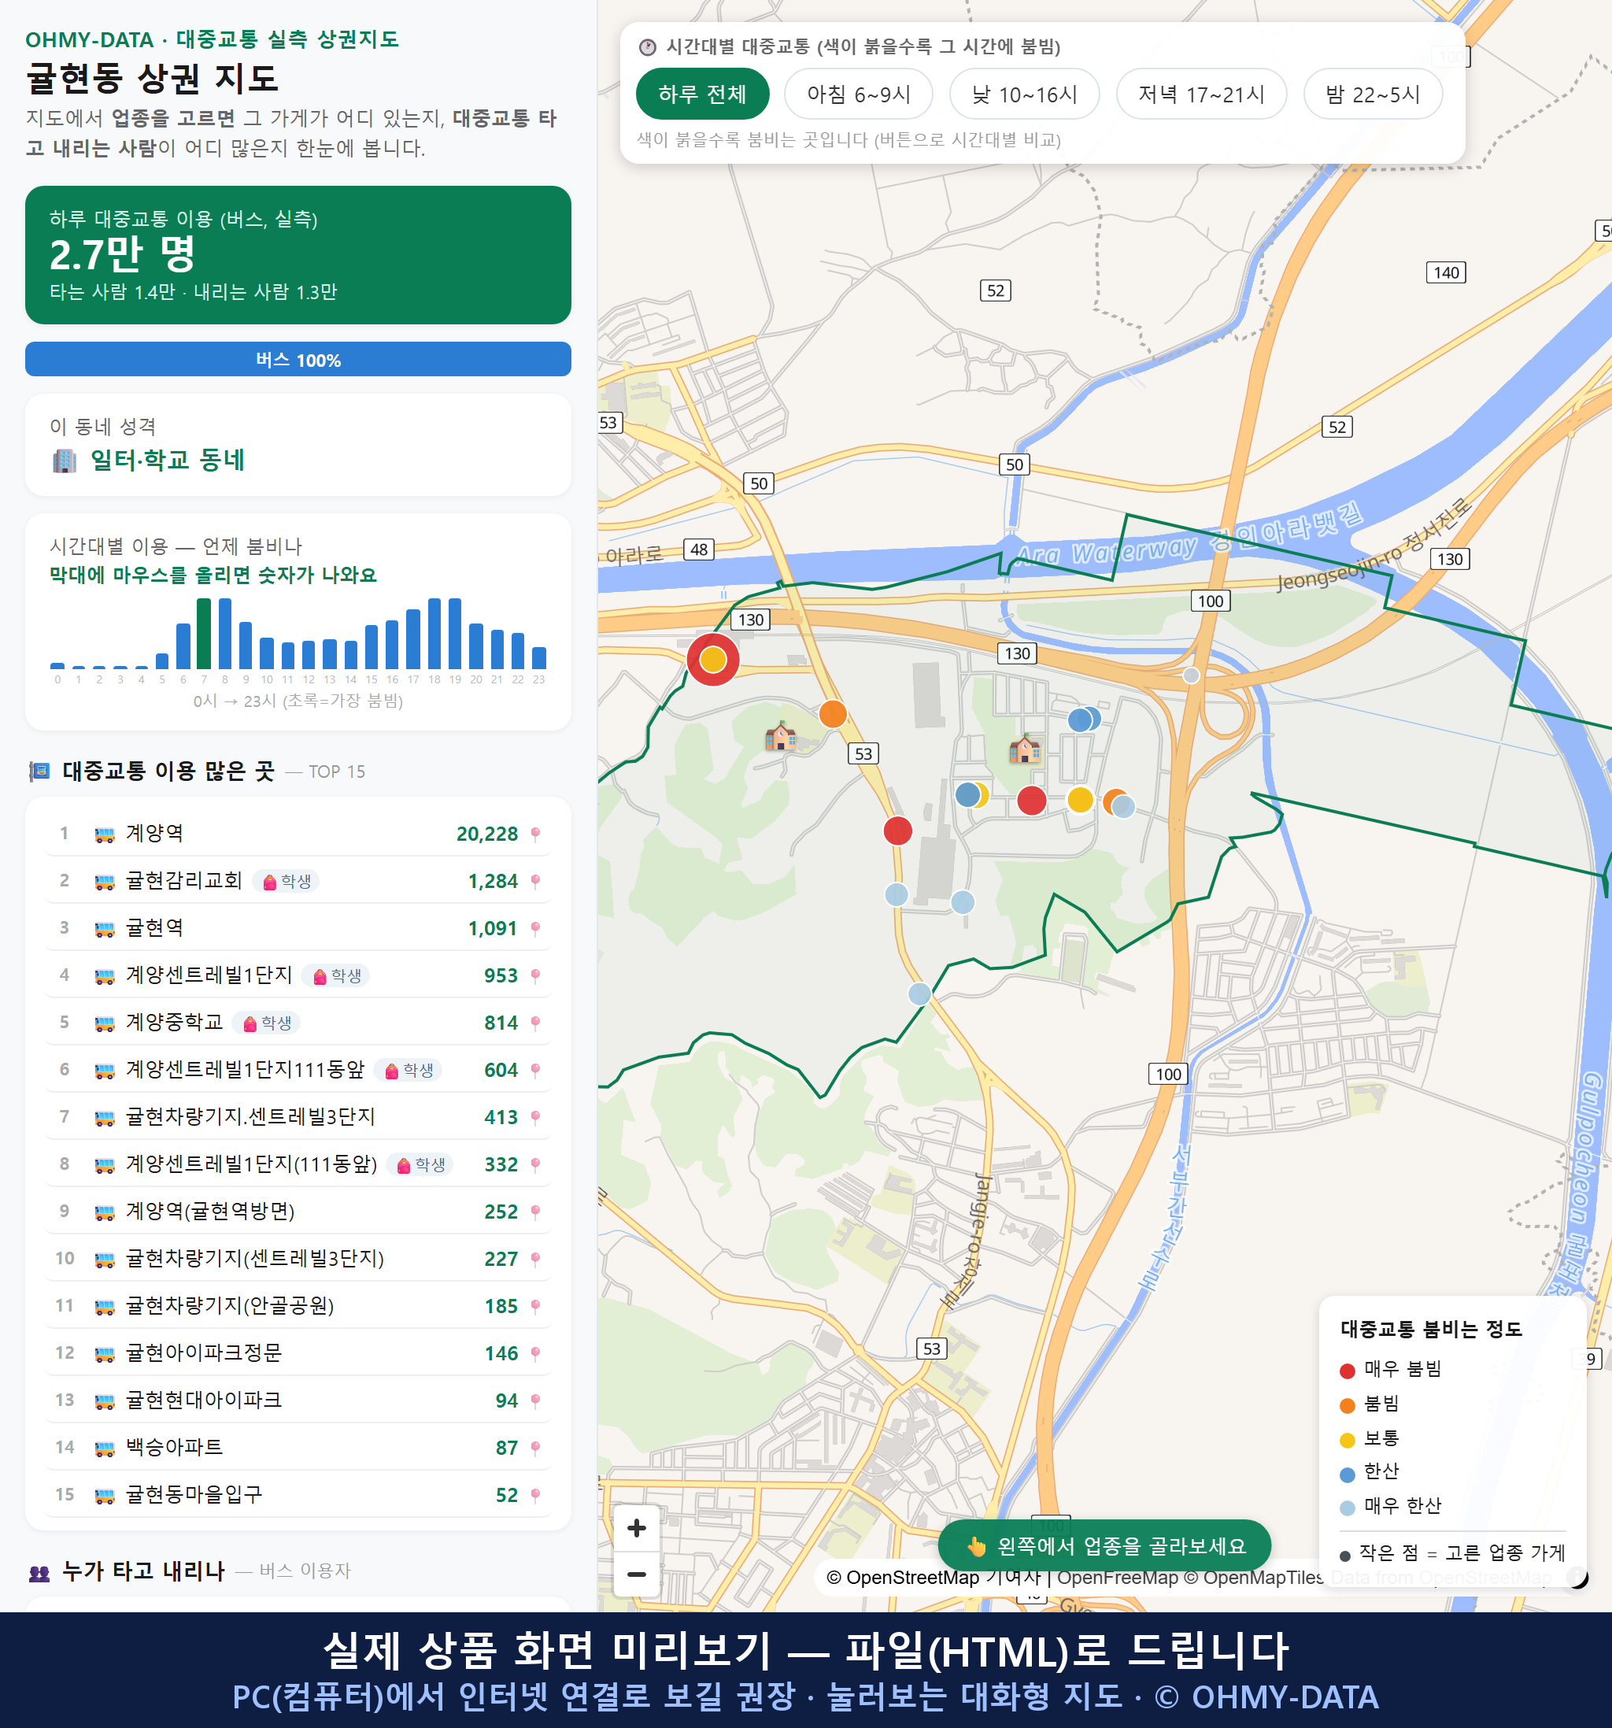Select the 귤현차량기지.센트레빌3단지 list row

click(298, 1117)
